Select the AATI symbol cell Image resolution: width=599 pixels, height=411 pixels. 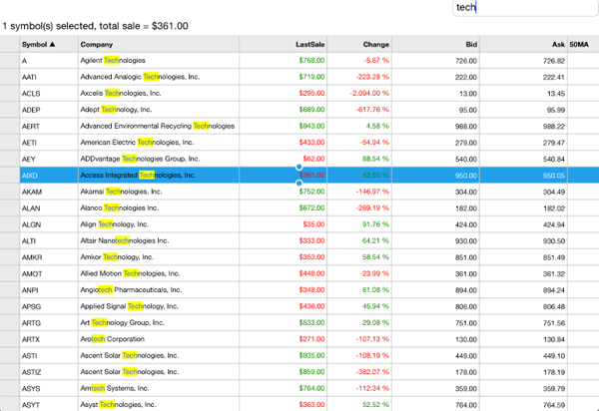49,77
